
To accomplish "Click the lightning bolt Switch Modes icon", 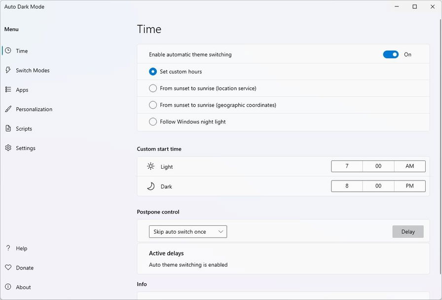I will 8,70.
